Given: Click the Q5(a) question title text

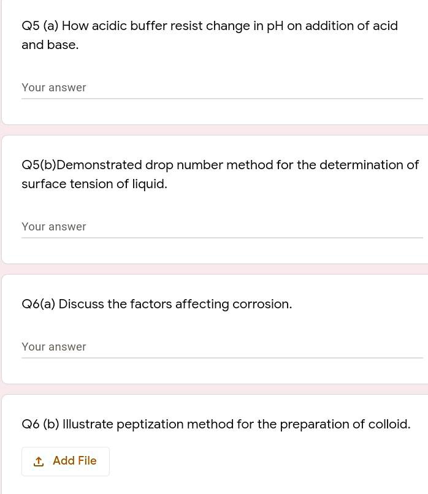Looking at the screenshot, I should (x=210, y=35).
